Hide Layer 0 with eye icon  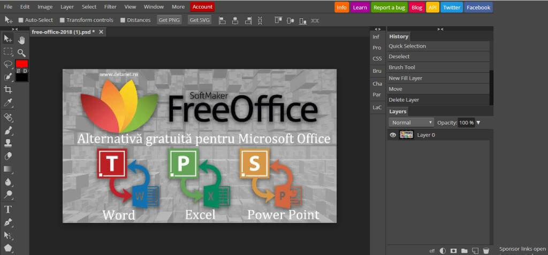pyautogui.click(x=393, y=135)
